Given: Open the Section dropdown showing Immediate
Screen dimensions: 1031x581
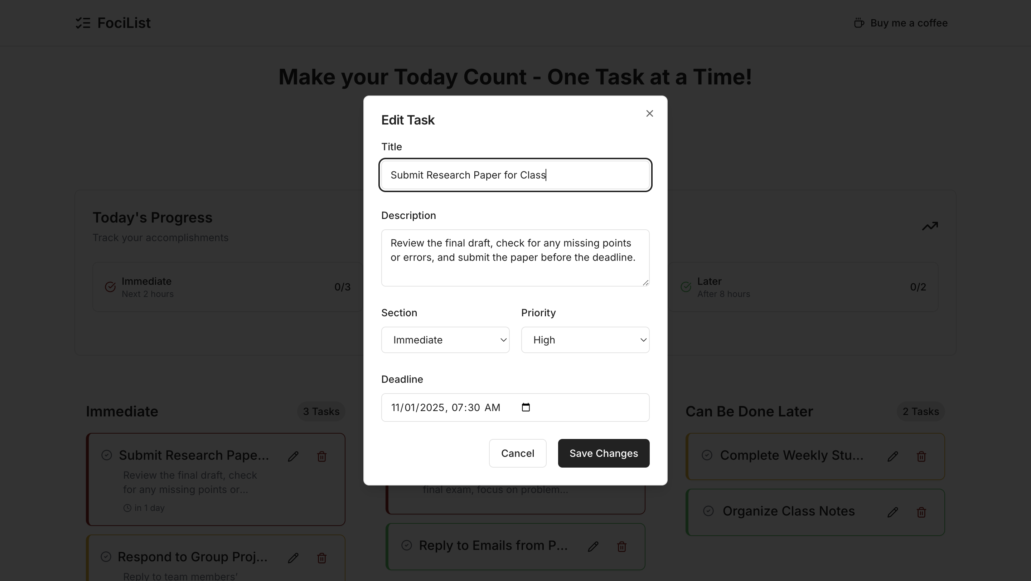Looking at the screenshot, I should click(445, 340).
